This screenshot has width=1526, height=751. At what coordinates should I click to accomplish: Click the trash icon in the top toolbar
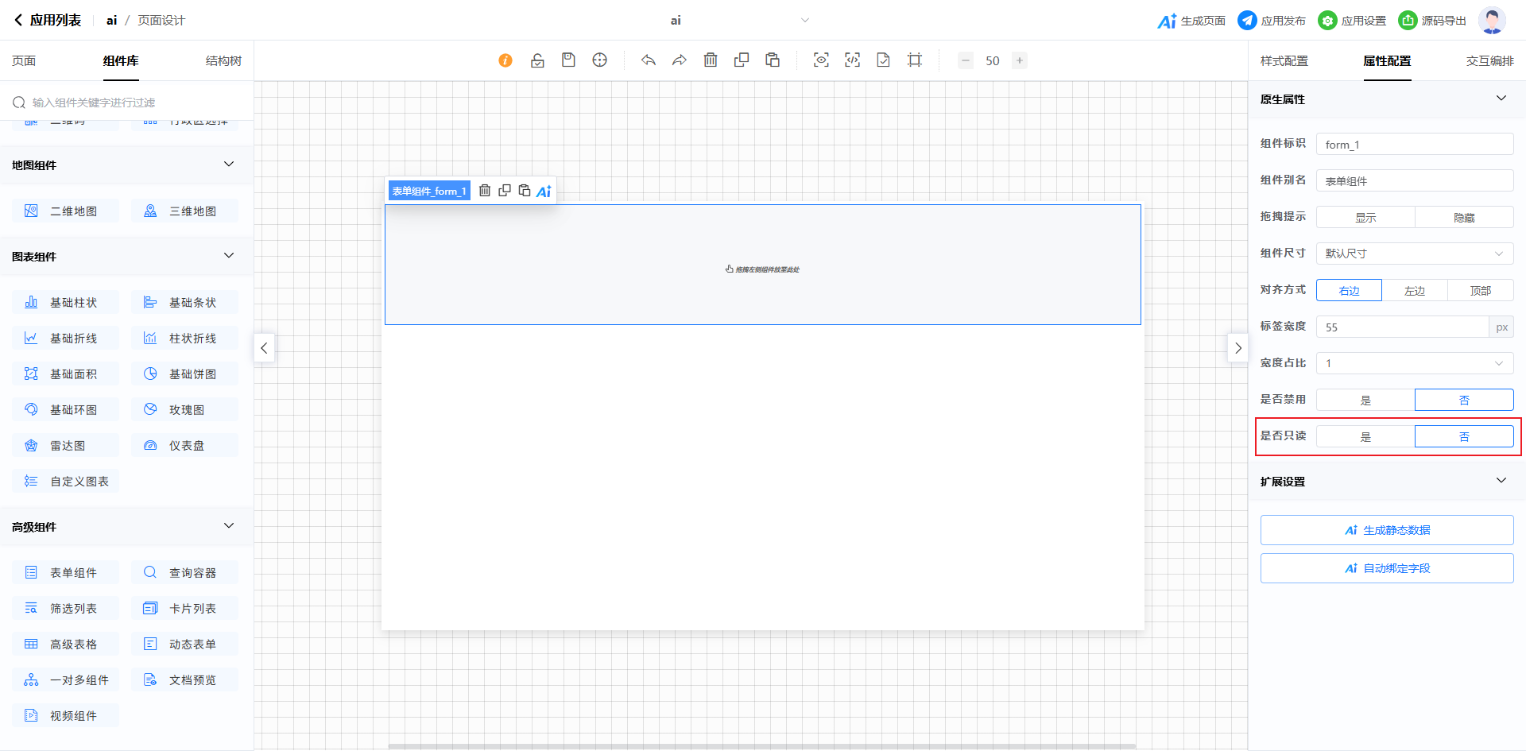click(711, 60)
